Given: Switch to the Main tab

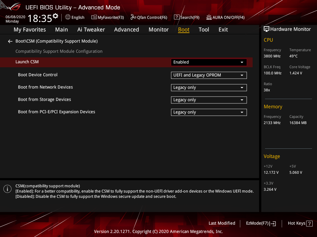Looking at the screenshot, I should point(62,30).
